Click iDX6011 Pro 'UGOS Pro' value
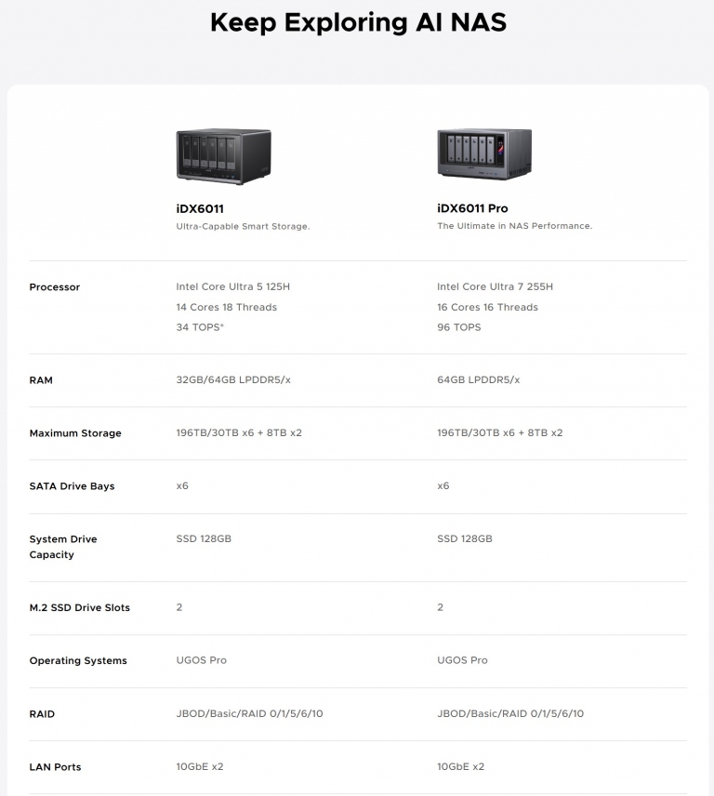Image resolution: width=714 pixels, height=796 pixels. [462, 660]
